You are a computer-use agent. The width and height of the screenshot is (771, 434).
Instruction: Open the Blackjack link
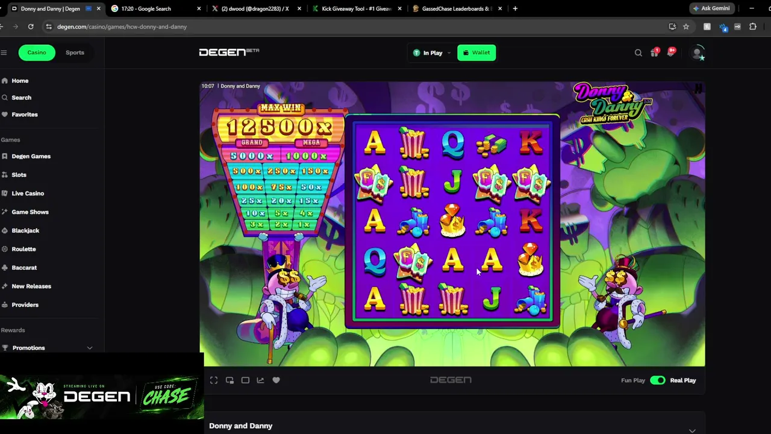point(25,230)
